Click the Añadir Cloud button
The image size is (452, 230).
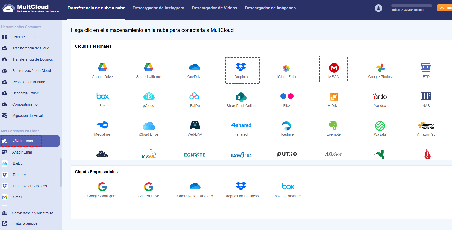coord(22,141)
